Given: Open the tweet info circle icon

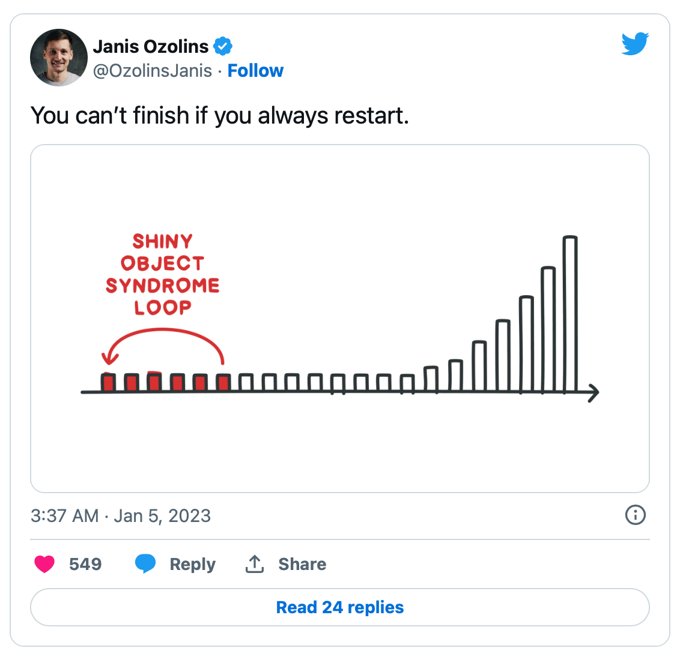Looking at the screenshot, I should coord(636,515).
